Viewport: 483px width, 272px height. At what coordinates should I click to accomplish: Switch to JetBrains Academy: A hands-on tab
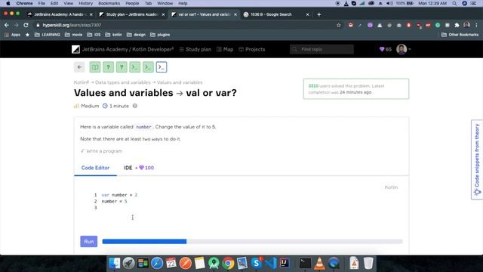[x=60, y=14]
